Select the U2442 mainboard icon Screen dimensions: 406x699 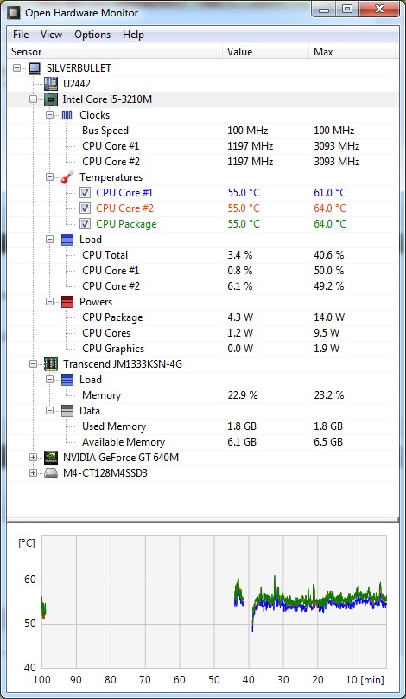coord(51,83)
